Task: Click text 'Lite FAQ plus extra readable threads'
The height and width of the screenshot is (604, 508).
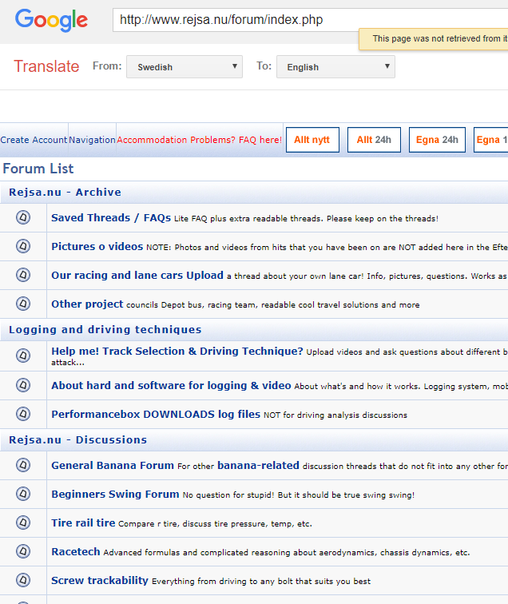Action: pos(248,219)
